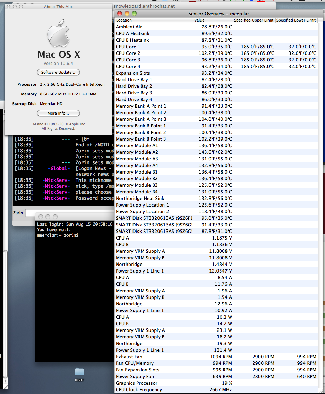The width and height of the screenshot is (325, 394).
Task: Select the Fan Expansion Slots row
Action: (x=216, y=370)
